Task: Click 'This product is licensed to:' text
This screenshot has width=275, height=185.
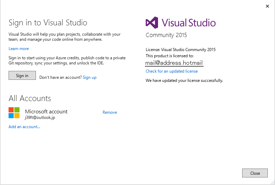Action: tap(170, 56)
